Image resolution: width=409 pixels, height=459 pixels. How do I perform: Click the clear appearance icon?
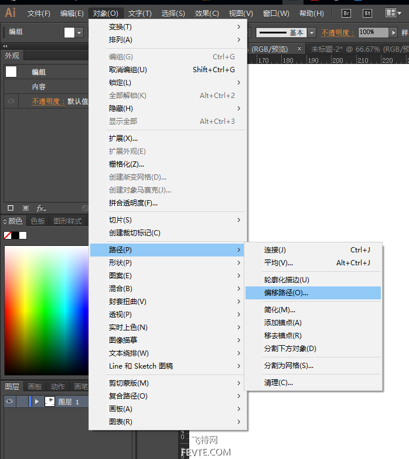[x=85, y=208]
